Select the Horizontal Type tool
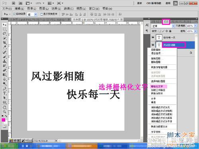 point(4,93)
